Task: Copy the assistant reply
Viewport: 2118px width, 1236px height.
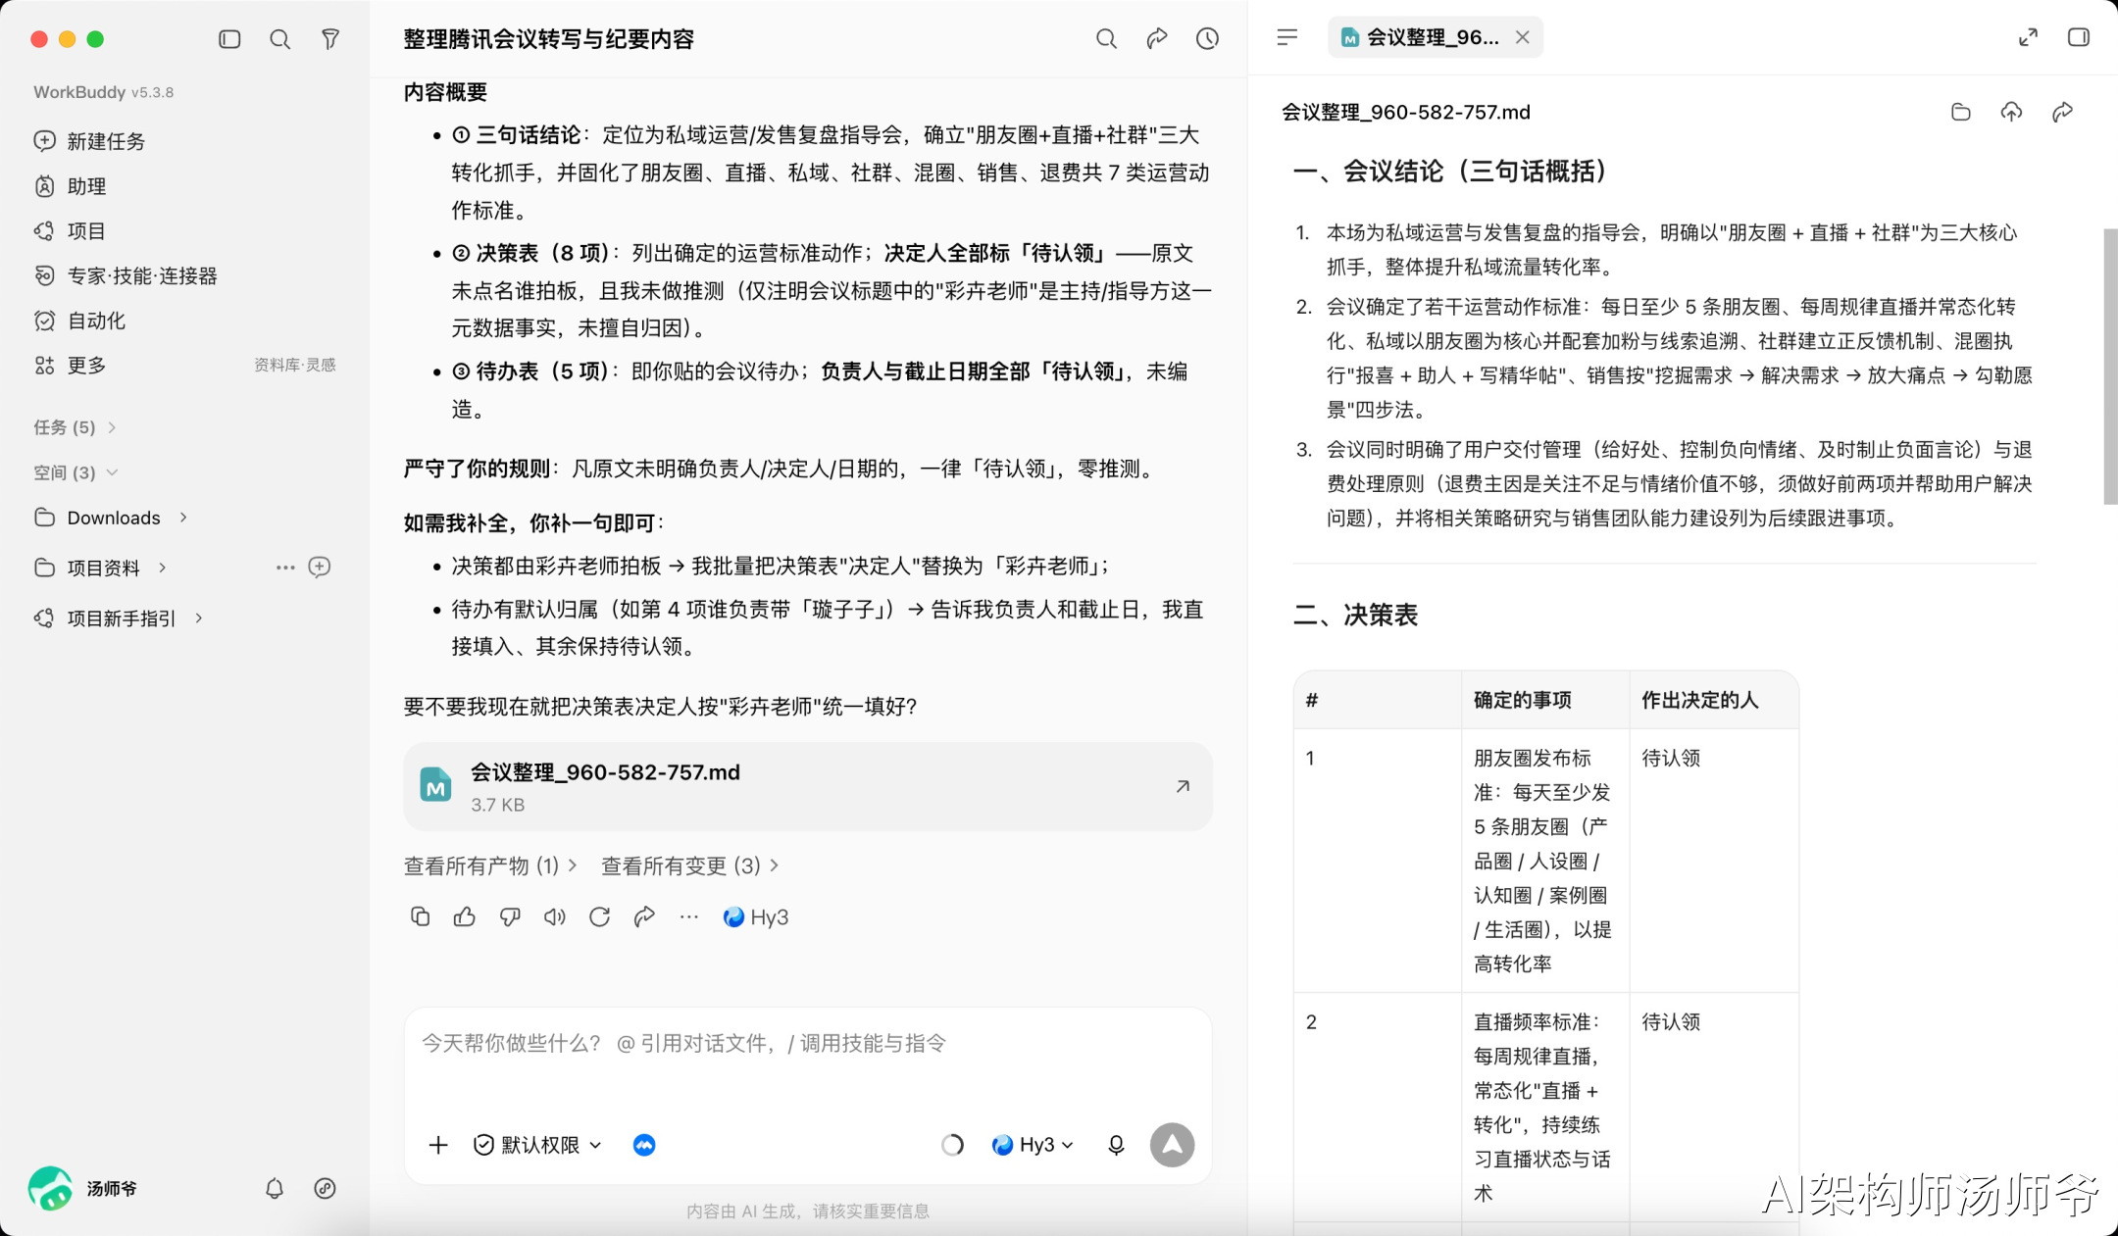Action: point(420,916)
